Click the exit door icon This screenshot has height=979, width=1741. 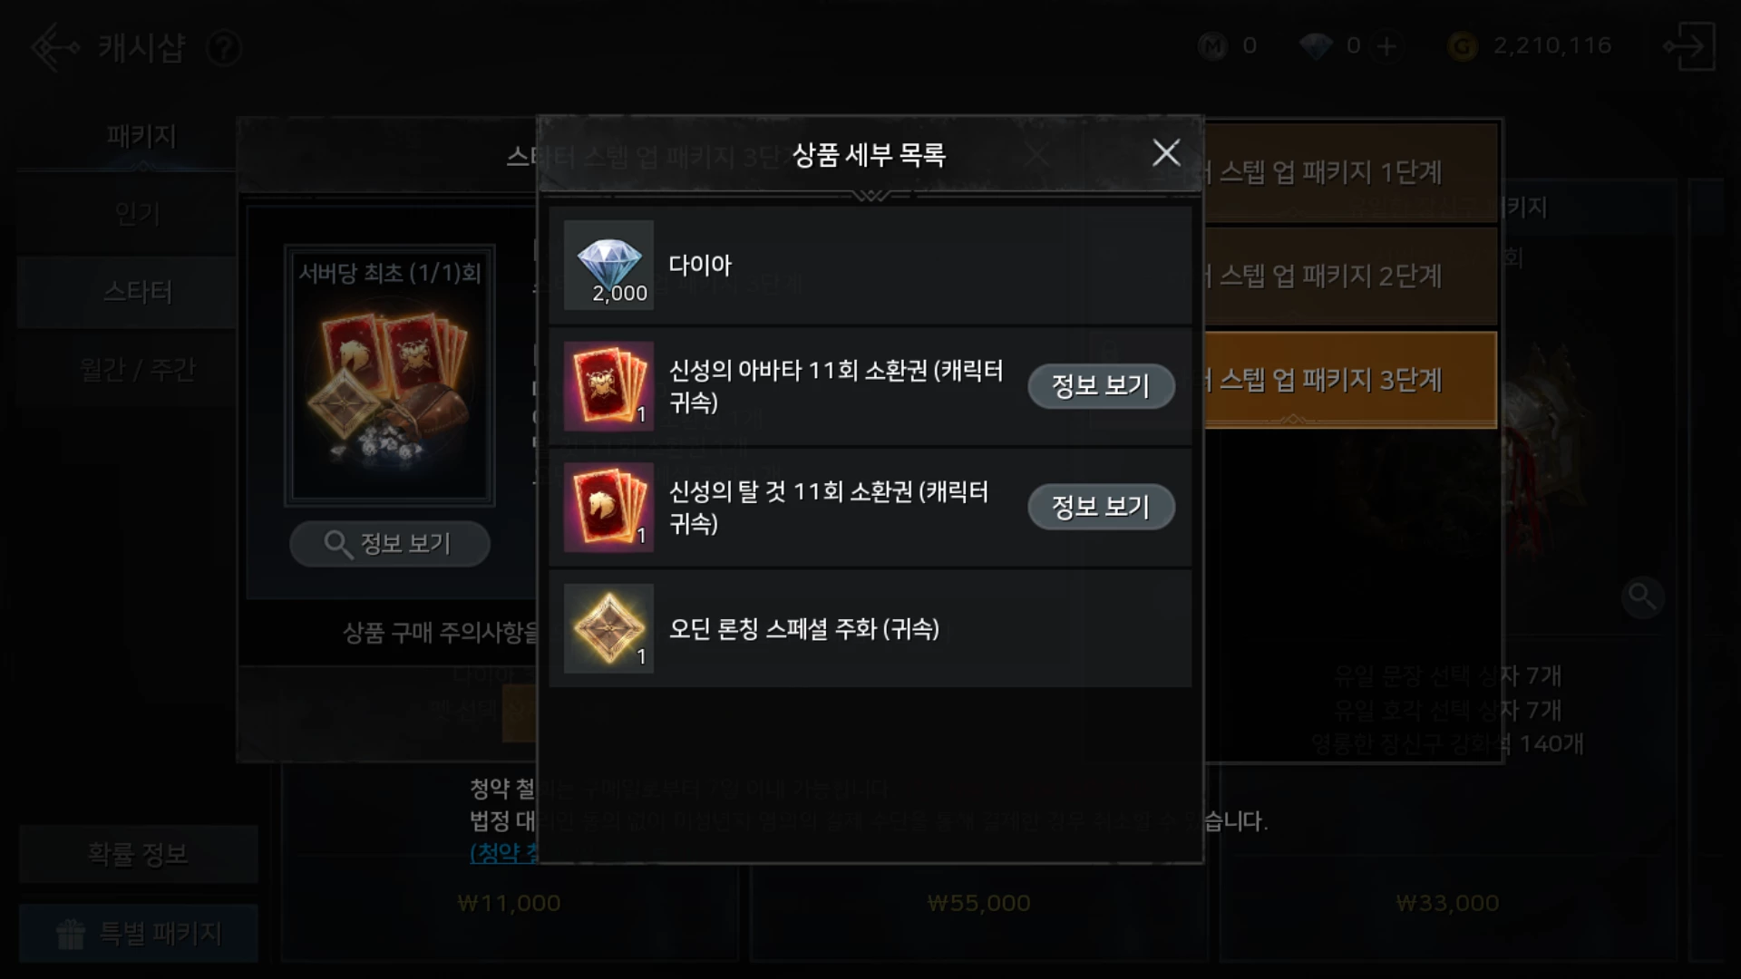click(1689, 47)
